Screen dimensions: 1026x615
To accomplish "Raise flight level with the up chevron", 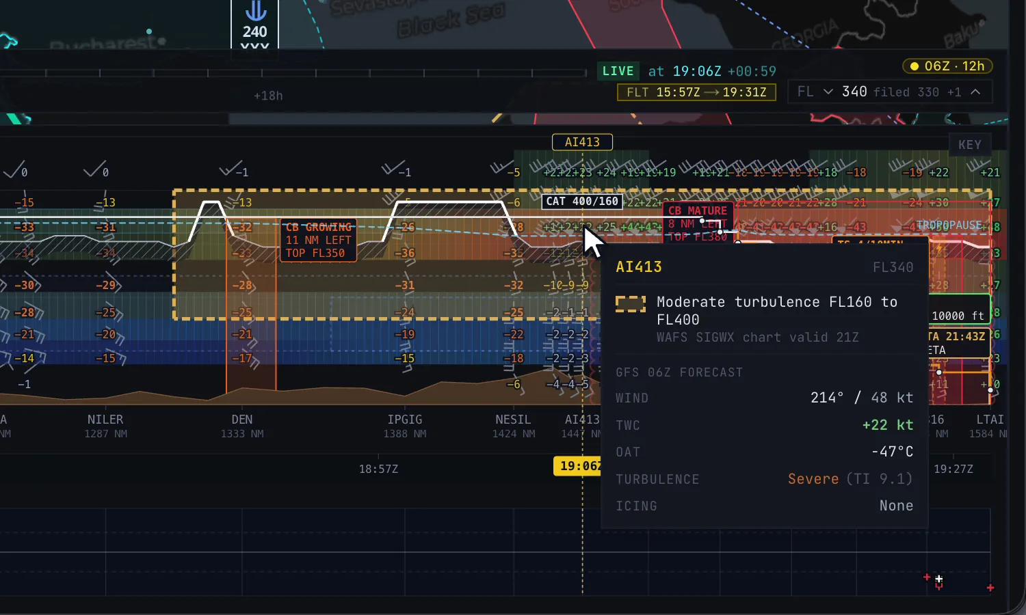I will tap(975, 92).
